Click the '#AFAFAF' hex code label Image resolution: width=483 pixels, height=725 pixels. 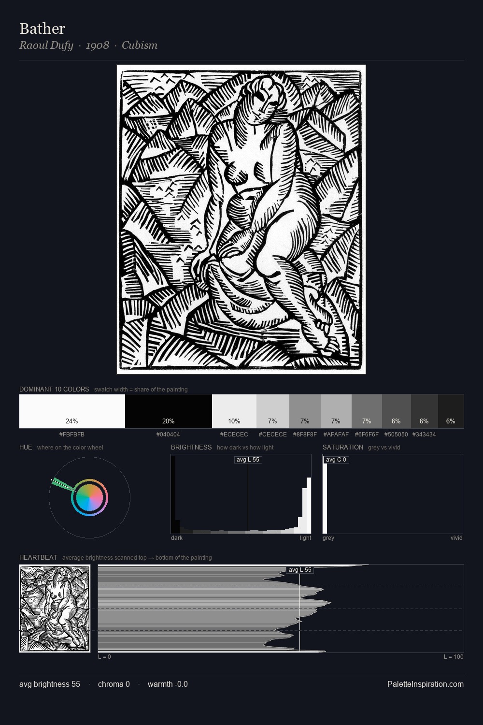click(336, 435)
